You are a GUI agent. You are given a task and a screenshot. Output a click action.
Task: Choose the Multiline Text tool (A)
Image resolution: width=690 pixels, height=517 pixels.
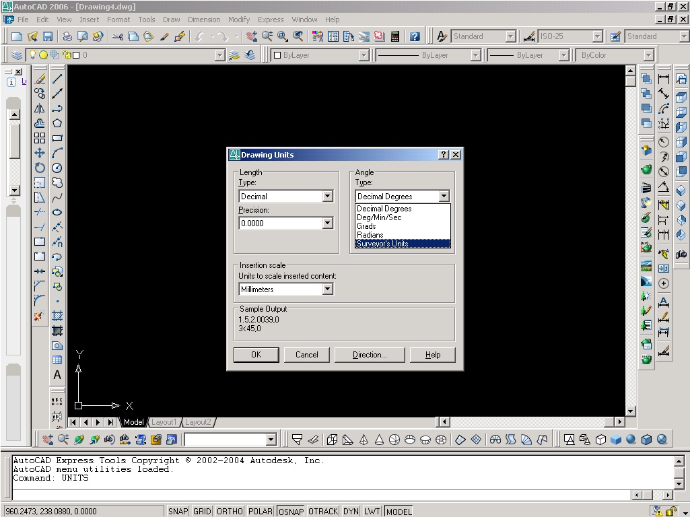click(x=57, y=375)
